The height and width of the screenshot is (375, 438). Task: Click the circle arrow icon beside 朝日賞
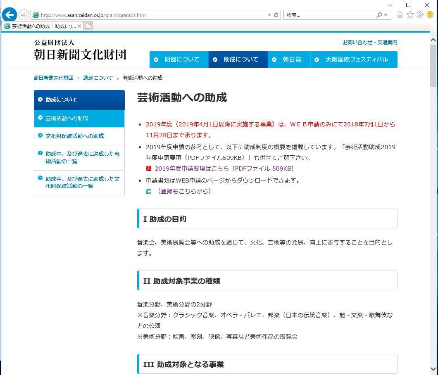point(274,59)
